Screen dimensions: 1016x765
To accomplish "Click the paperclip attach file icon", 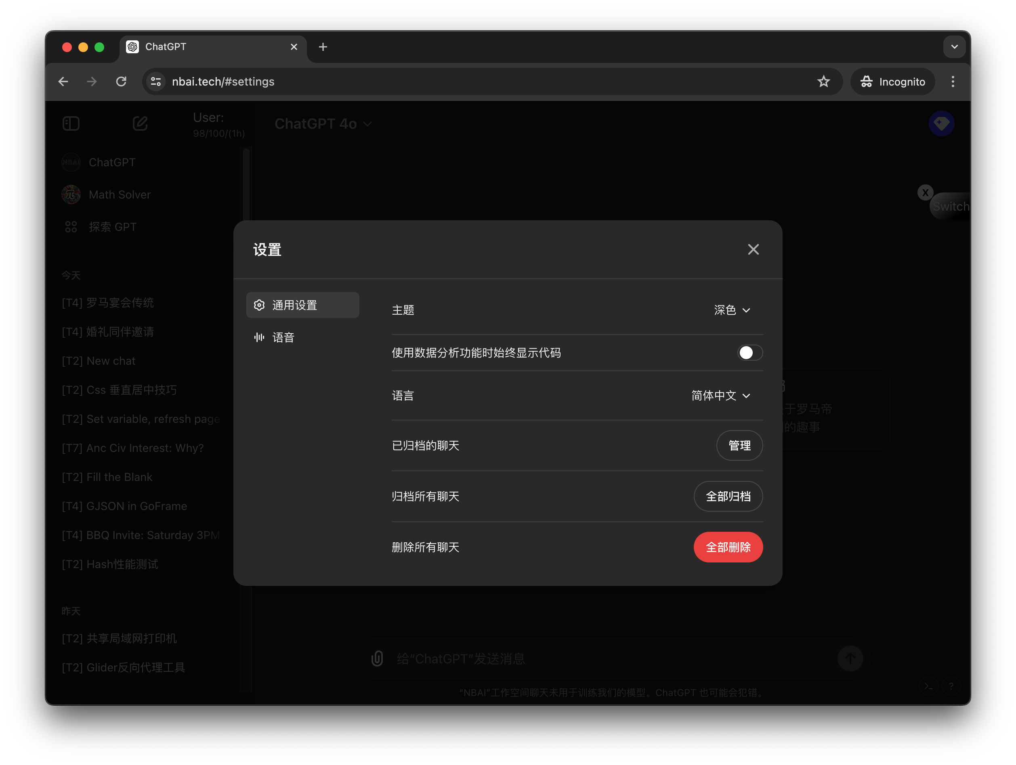I will click(x=377, y=659).
